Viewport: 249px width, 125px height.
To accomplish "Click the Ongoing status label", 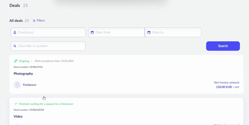I will [24, 61].
